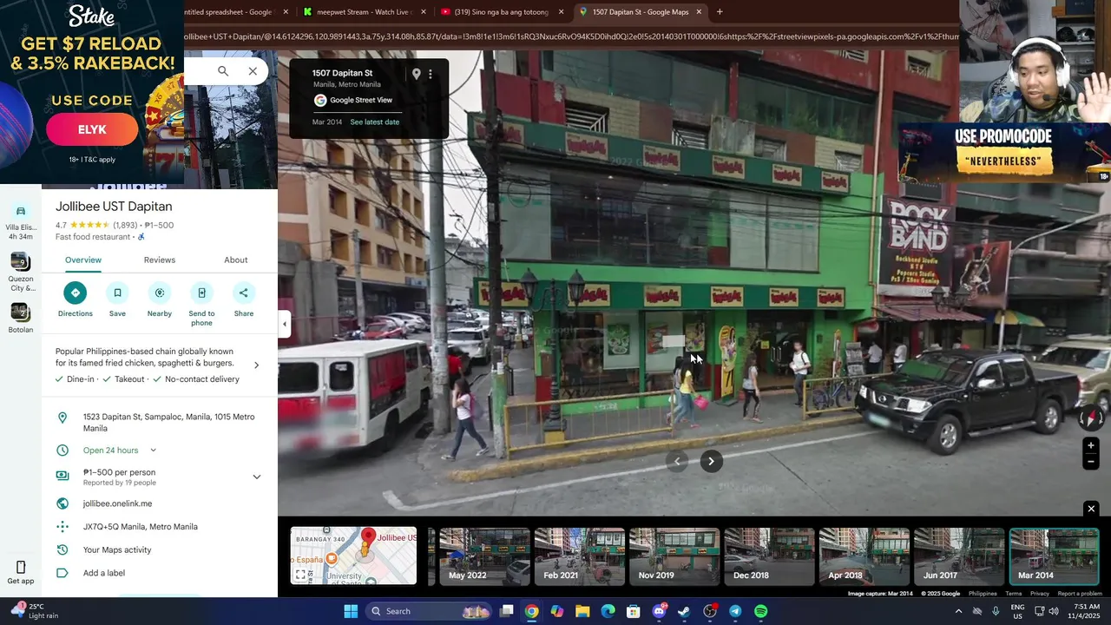Select the Nov 2019 Street View thumbnail

pos(674,556)
